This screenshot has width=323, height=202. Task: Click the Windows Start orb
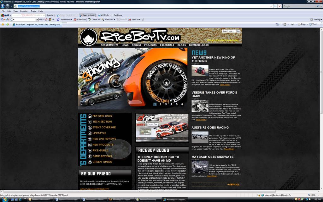tap(5, 199)
